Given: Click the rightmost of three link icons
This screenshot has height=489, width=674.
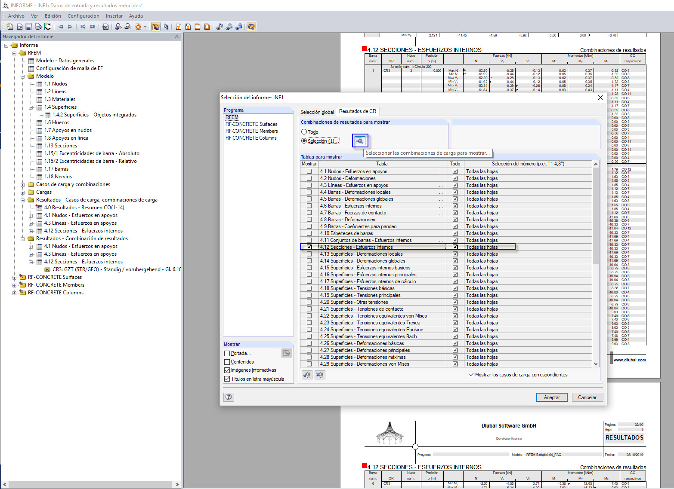Looking at the screenshot, I should (x=238, y=27).
